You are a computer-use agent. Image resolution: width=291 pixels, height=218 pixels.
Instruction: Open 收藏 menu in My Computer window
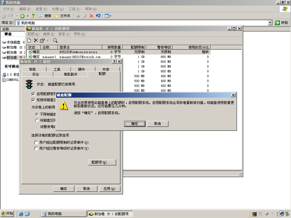(58, 9)
